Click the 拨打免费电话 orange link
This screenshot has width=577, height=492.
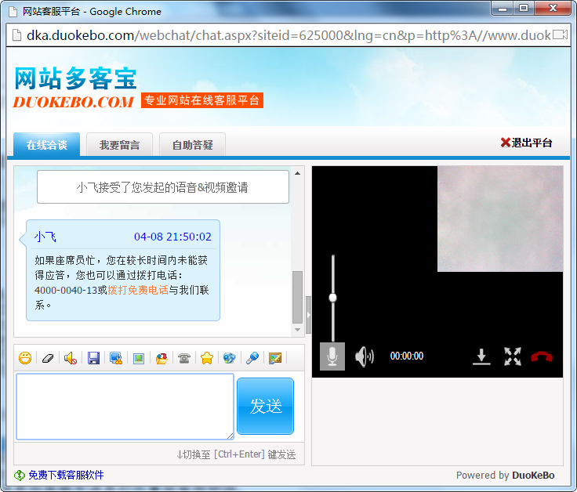[138, 290]
